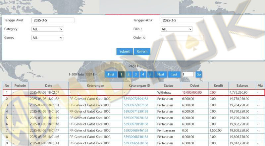Screen dimensions: 265x146
Task: Click the 1-300 Total 1387 Entri text
Action: pyautogui.click(x=84, y=74)
